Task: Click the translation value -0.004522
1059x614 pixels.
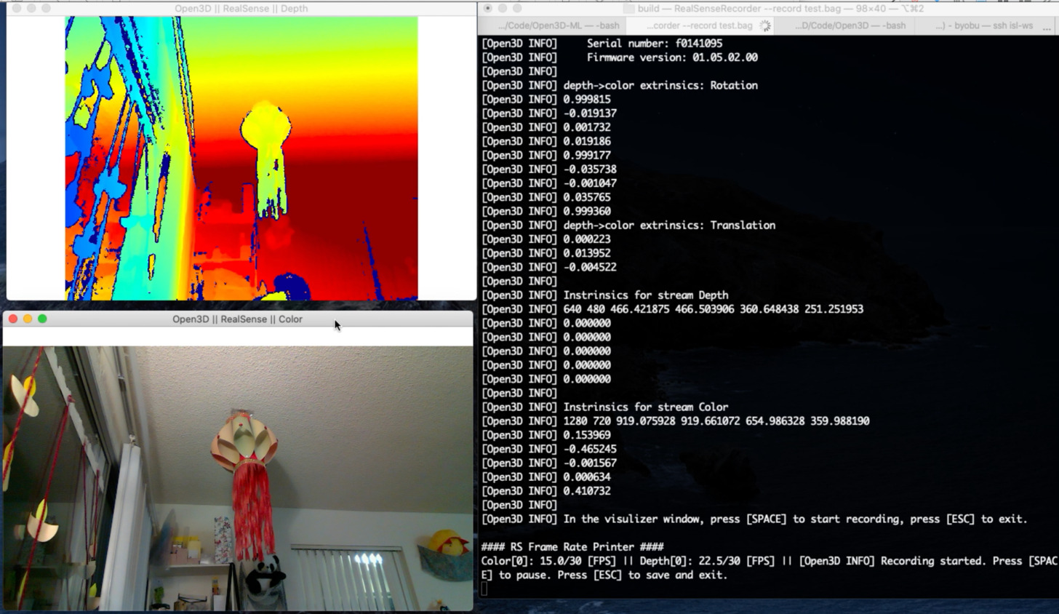Action: 590,267
